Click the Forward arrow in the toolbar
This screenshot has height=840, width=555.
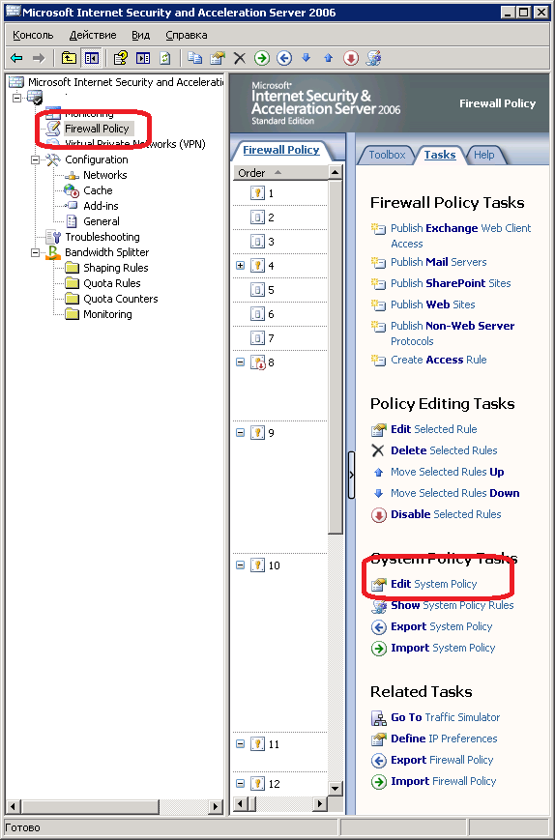click(x=38, y=58)
